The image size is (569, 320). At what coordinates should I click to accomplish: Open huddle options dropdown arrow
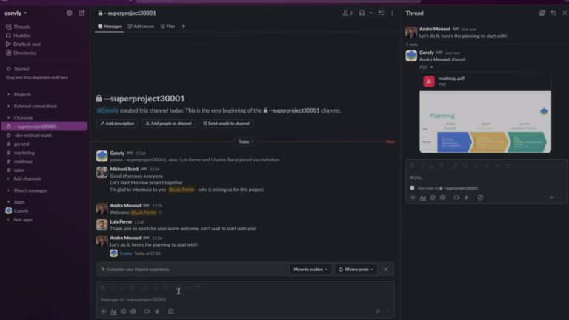pyautogui.click(x=371, y=13)
